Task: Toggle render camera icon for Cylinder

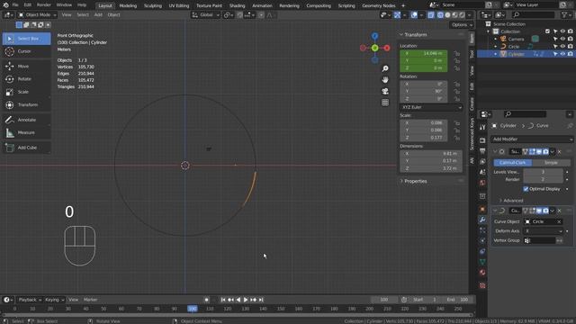Action: 570,54
